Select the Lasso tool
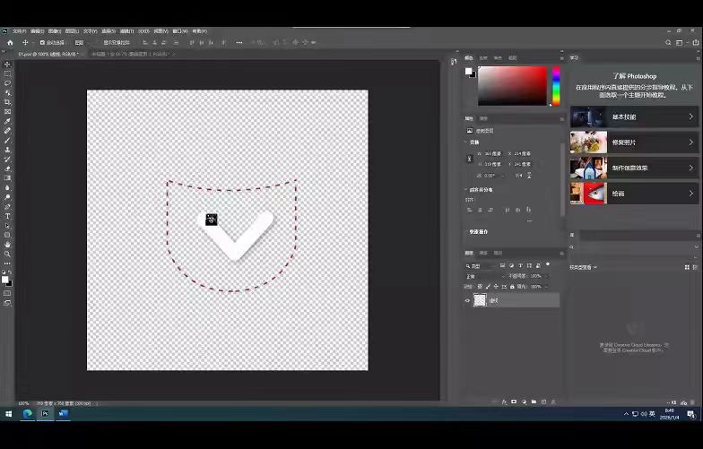The width and height of the screenshot is (703, 449). click(x=7, y=83)
